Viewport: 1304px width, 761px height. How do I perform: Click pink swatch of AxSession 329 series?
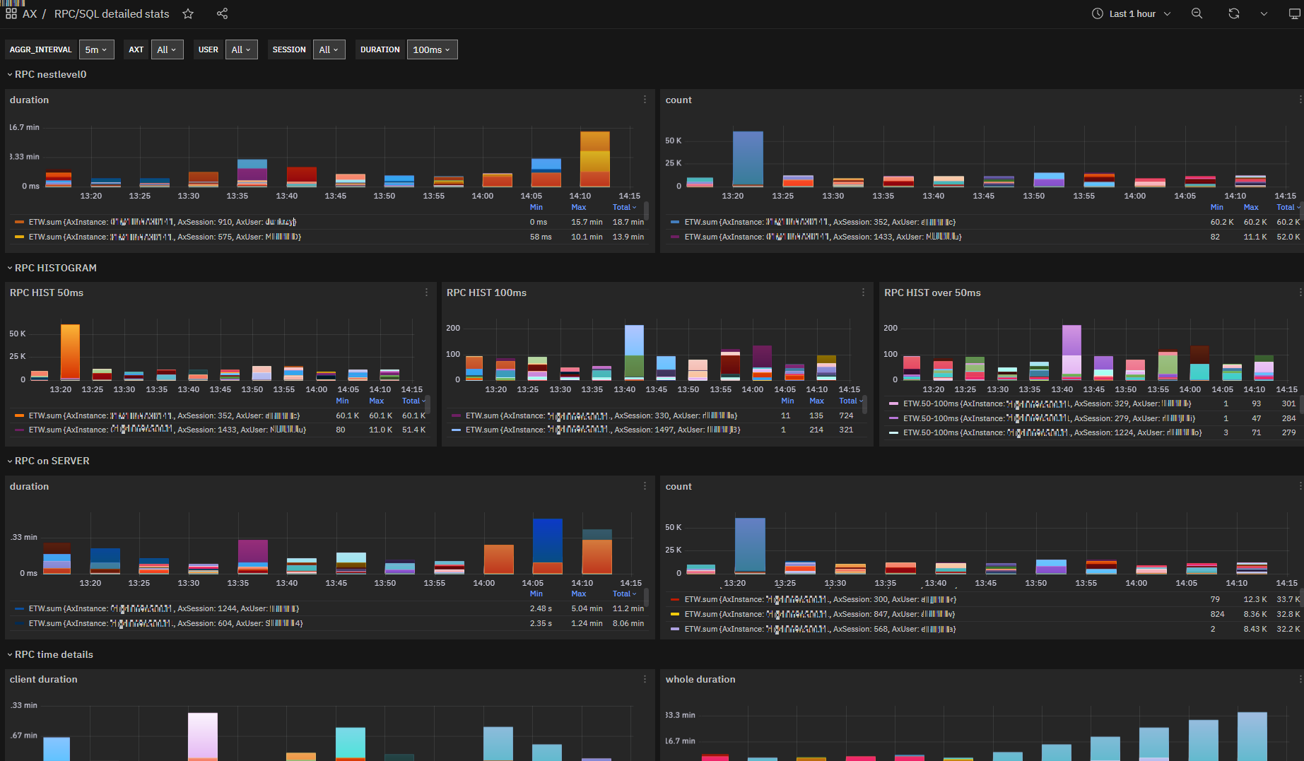(894, 403)
